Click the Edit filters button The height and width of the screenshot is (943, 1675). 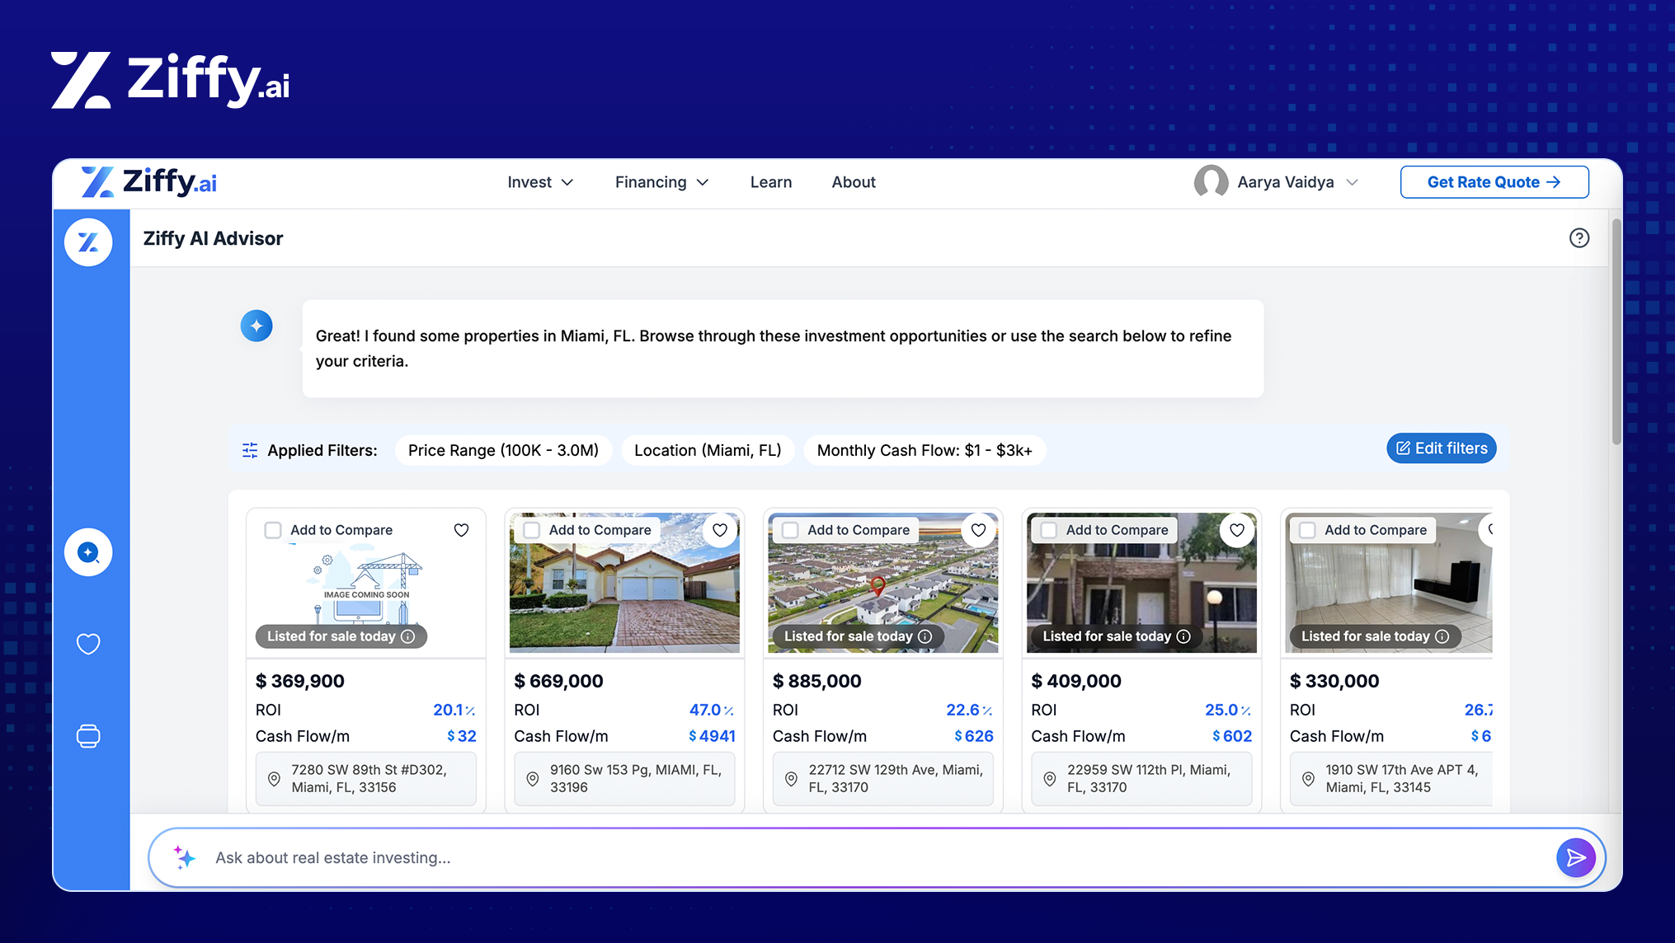coord(1441,448)
